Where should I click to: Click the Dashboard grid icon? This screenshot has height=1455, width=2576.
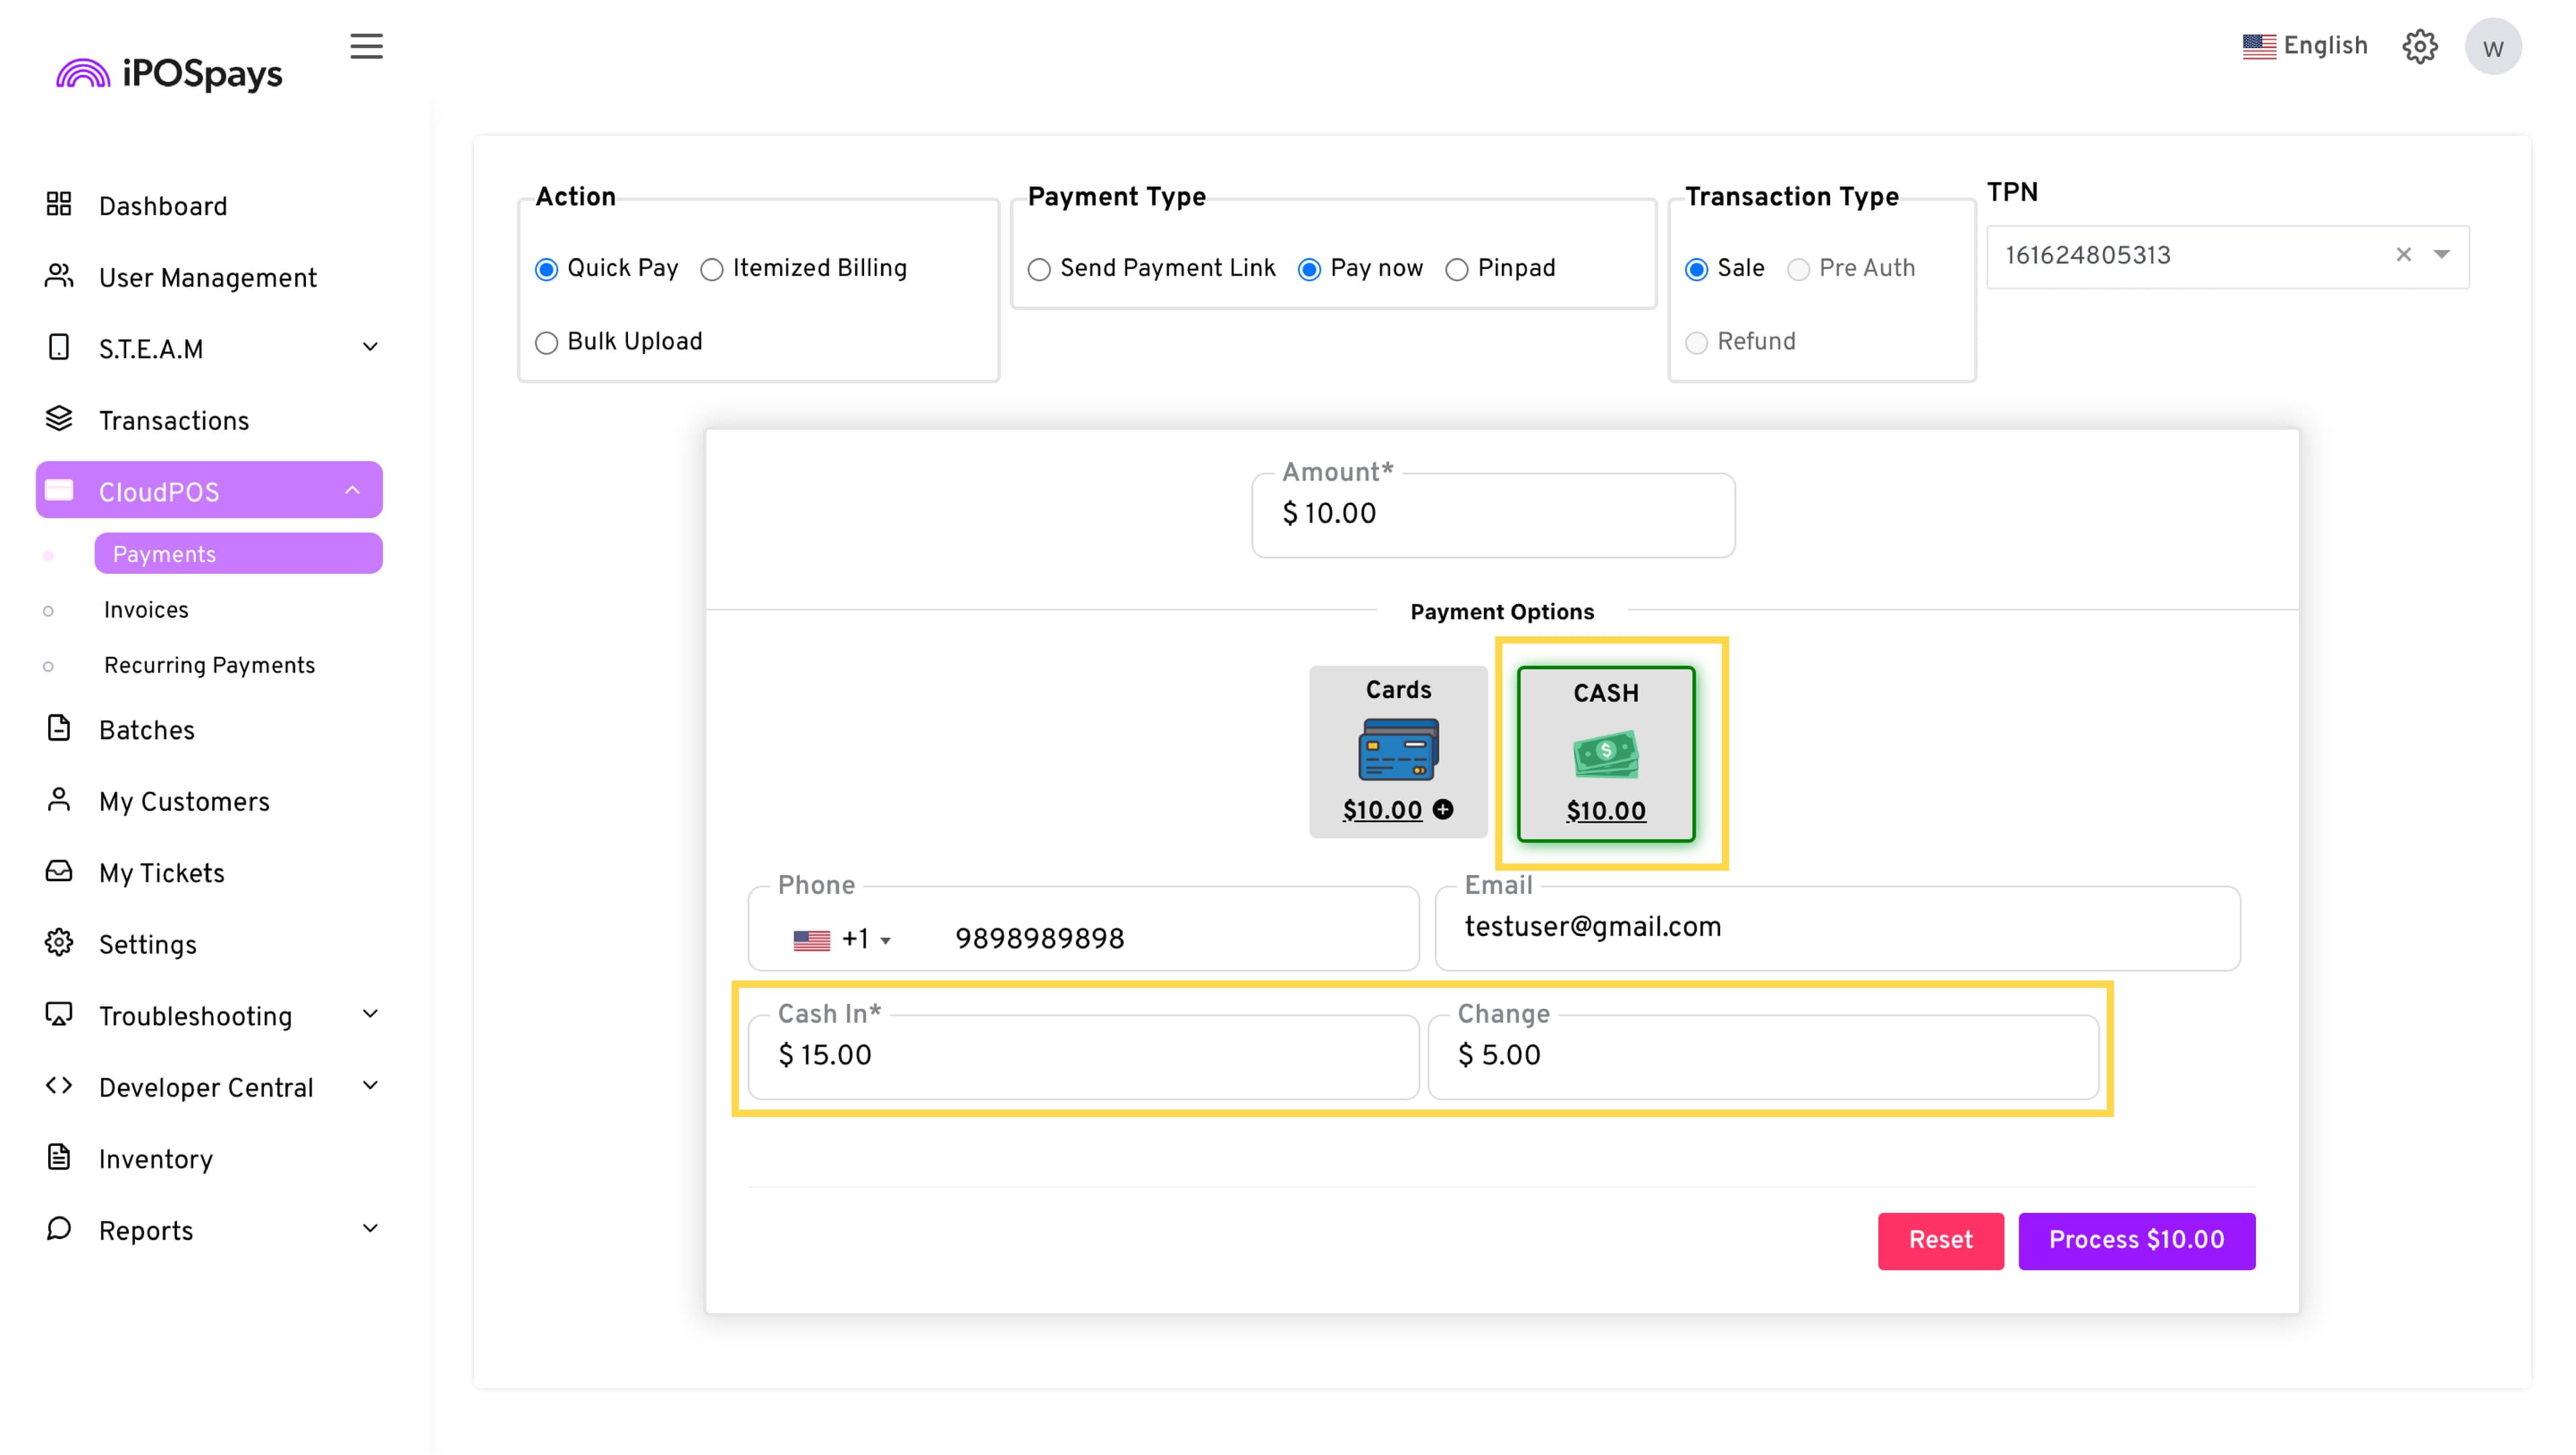click(x=59, y=205)
